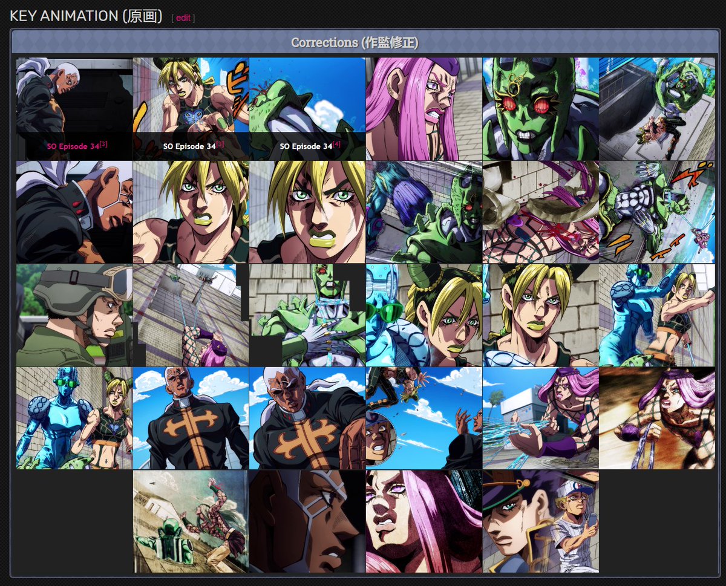Click the edit link beside Key Animation heading
This screenshot has width=726, height=586.
(x=183, y=18)
